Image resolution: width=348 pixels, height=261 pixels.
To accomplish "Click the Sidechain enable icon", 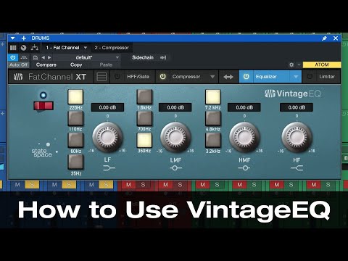I will click(163, 57).
